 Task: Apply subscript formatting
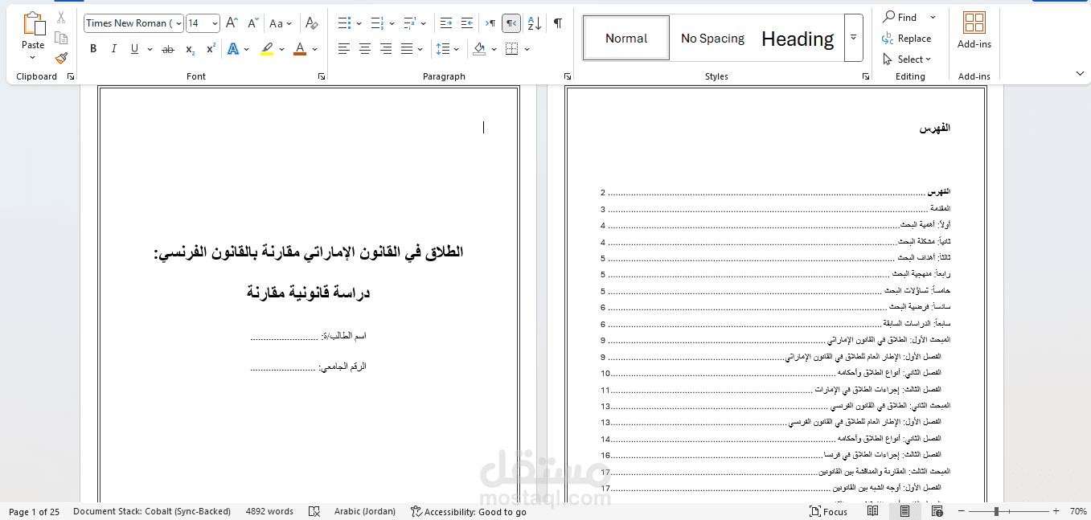pos(191,49)
